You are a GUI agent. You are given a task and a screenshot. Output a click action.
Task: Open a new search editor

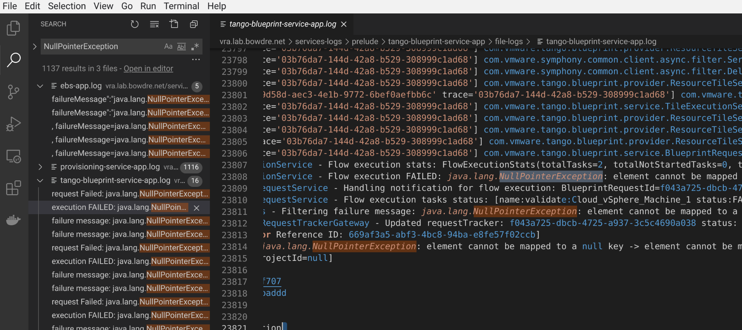174,24
